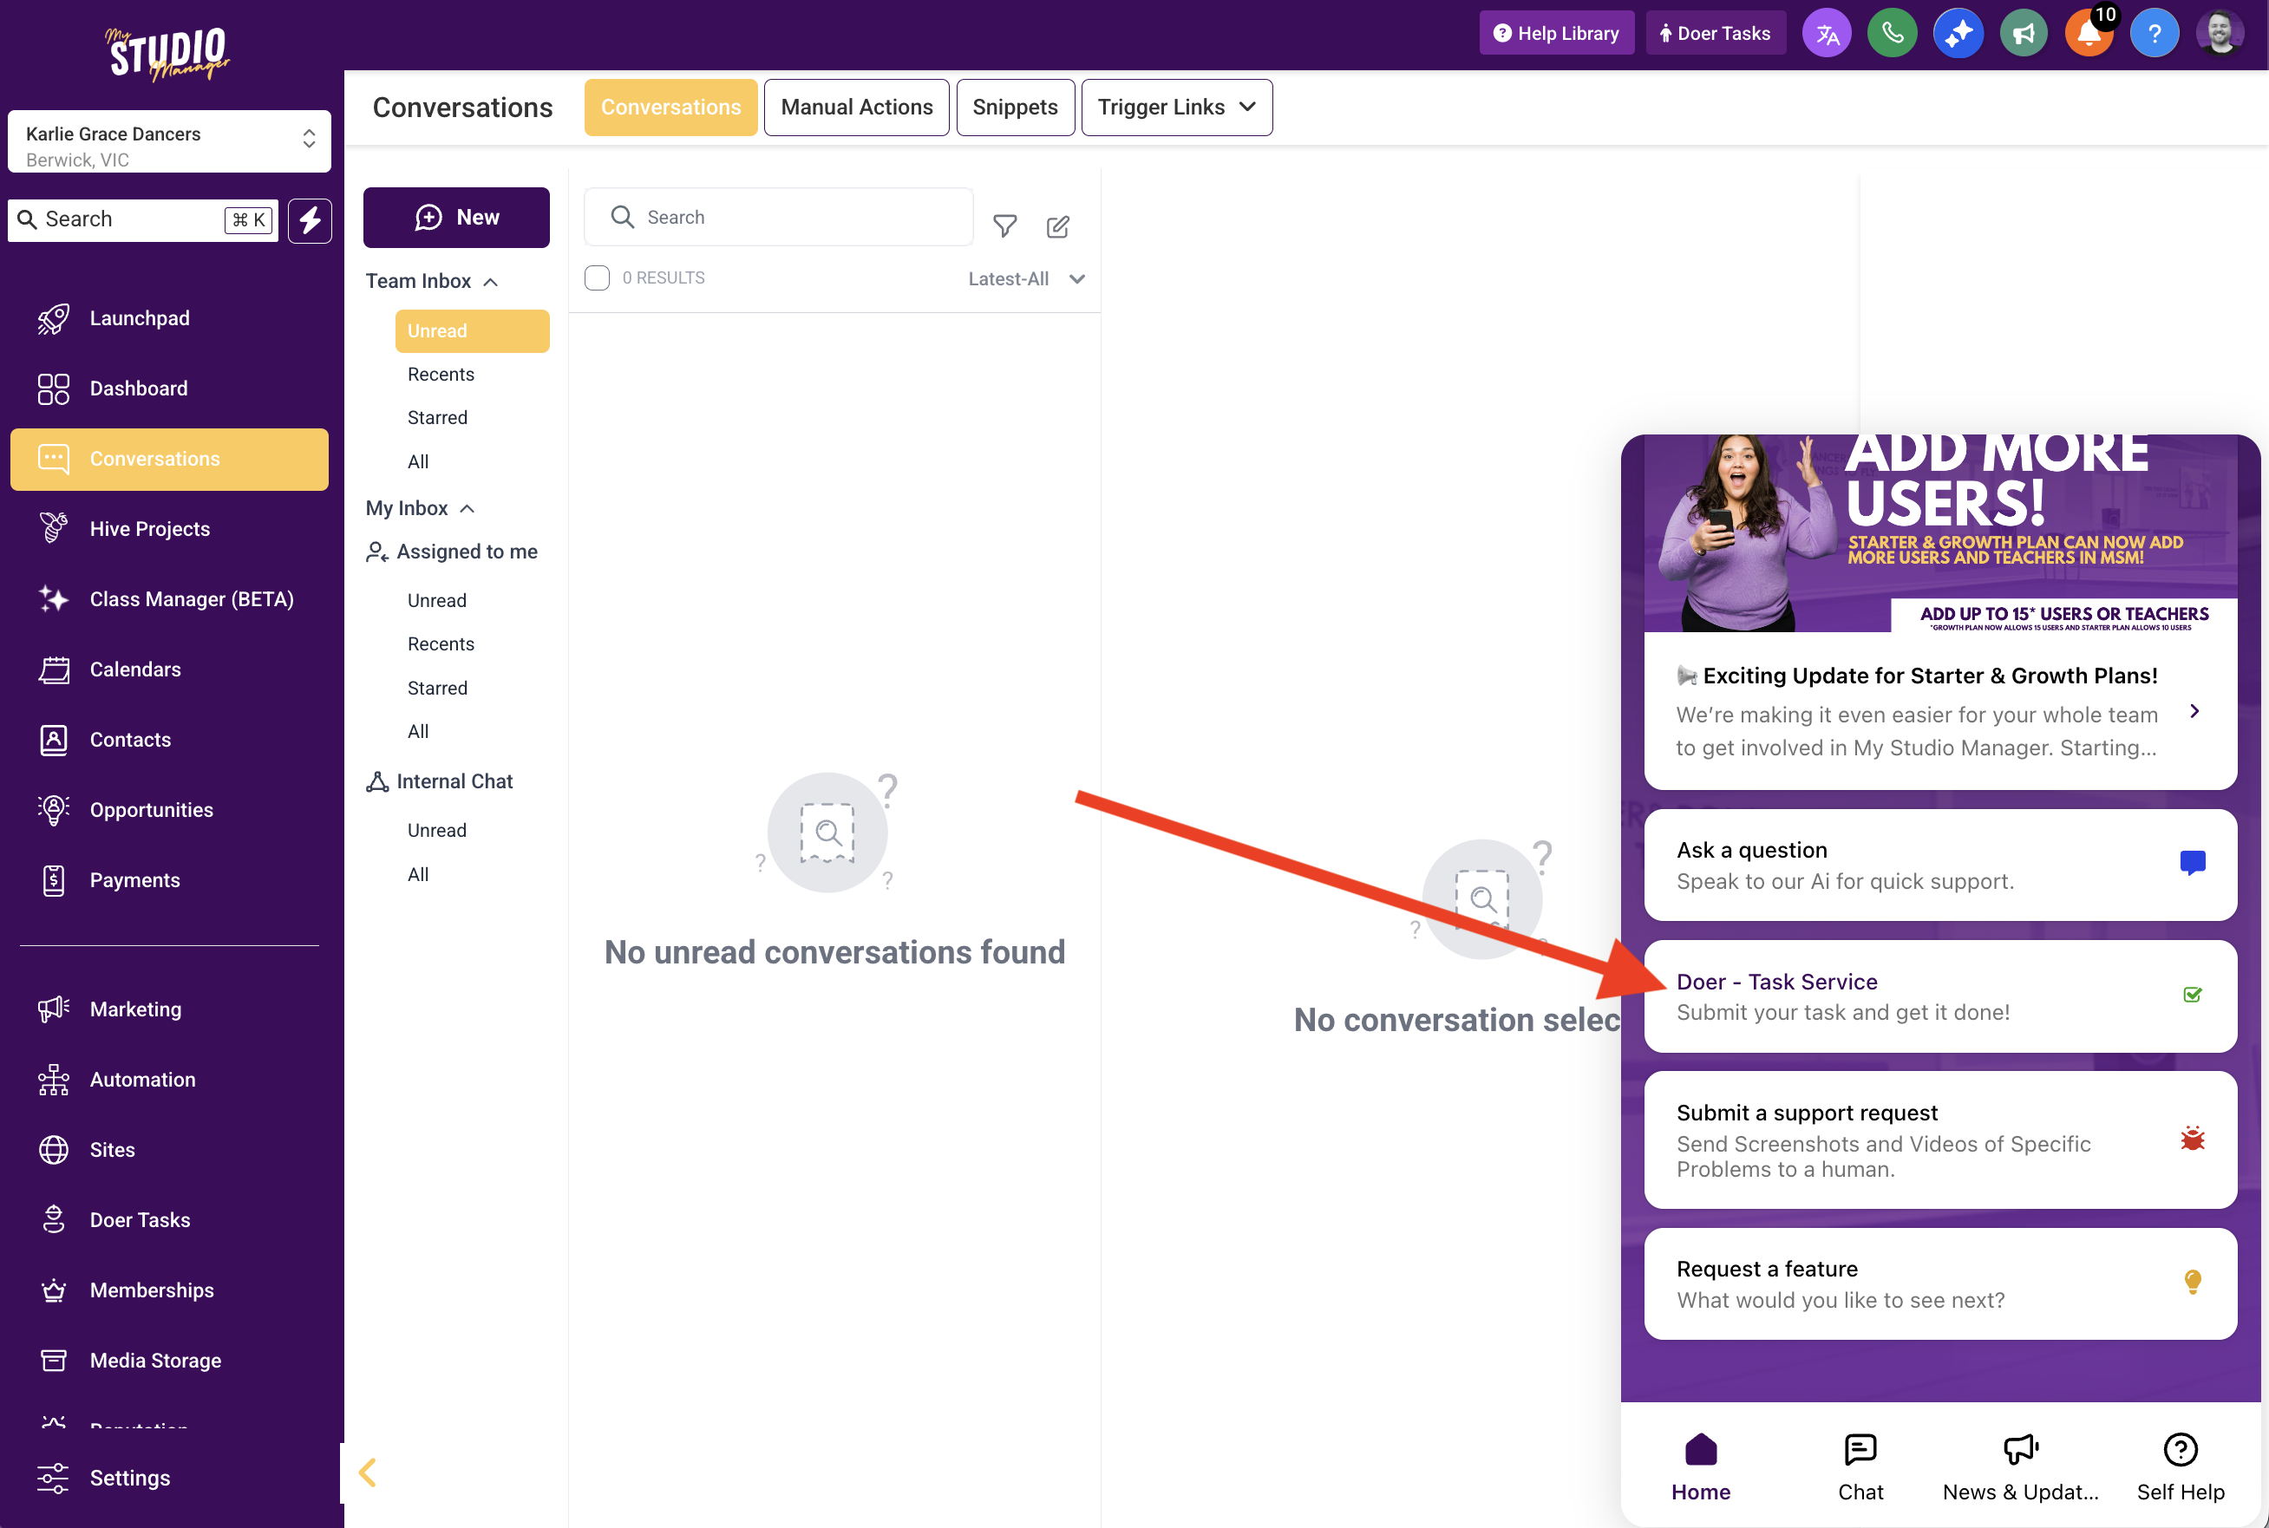Select Recents under Team Inbox
Screen dimensions: 2269x1528
coord(441,375)
